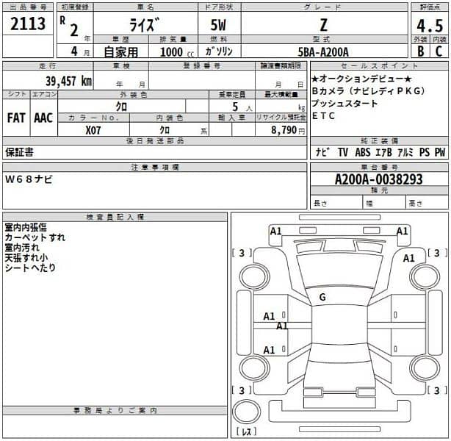This screenshot has width=451, height=441.
Task: Select the inspector note カーペットすれ
Action: click(35, 237)
